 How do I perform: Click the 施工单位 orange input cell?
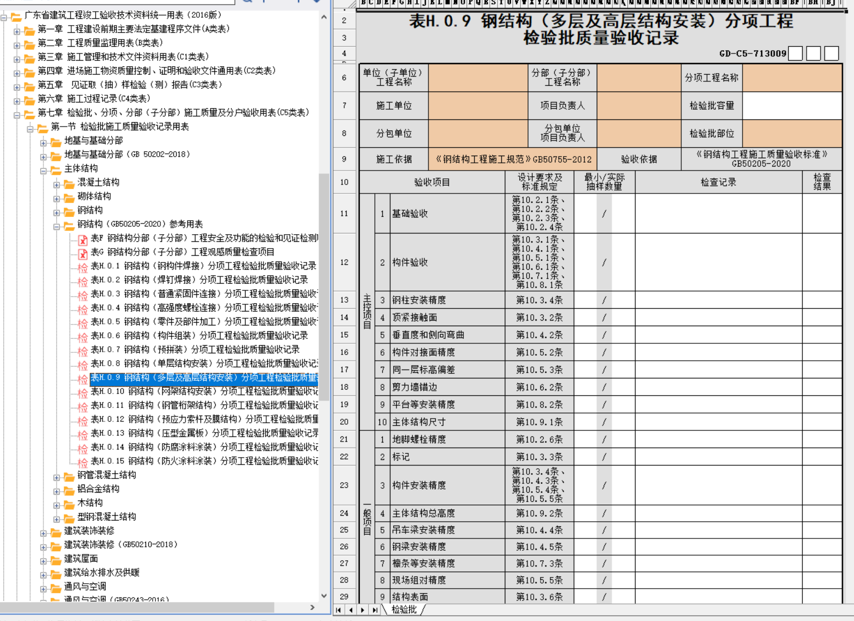(477, 106)
